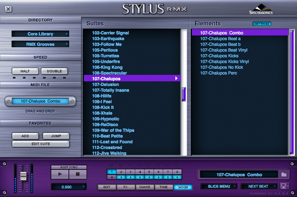297x197 pixels.
Task: Add the groove to Favorites
Action: click(x=25, y=136)
